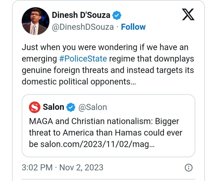Viewport: 217px width, 181px height.
Task: Click the 'threat to America than Hamas' line
Action: coord(85,133)
